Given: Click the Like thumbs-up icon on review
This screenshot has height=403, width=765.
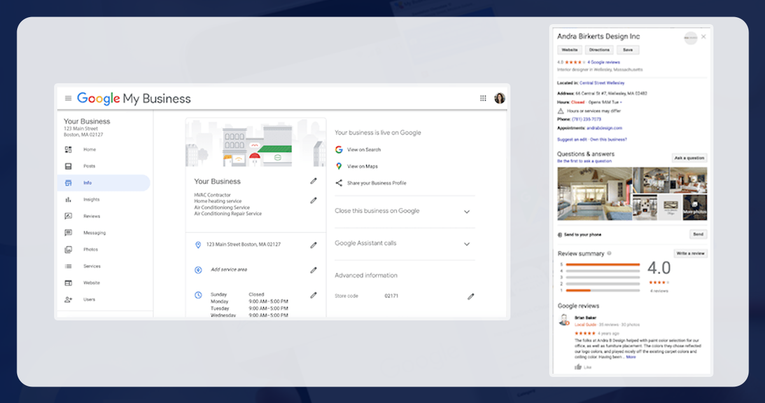Looking at the screenshot, I should point(578,367).
